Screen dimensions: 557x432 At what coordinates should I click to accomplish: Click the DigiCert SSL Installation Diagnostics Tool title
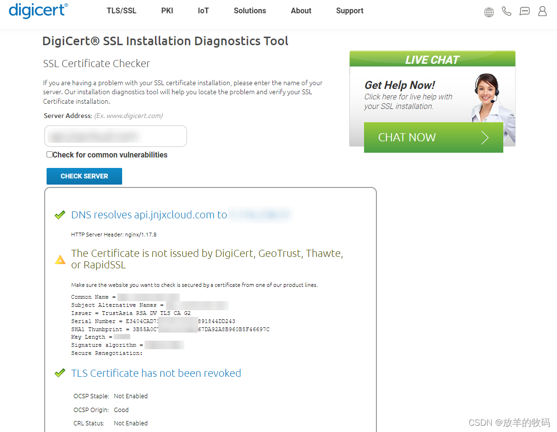click(165, 41)
